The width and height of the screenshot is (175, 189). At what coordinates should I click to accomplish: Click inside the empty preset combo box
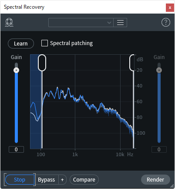[x=81, y=22]
